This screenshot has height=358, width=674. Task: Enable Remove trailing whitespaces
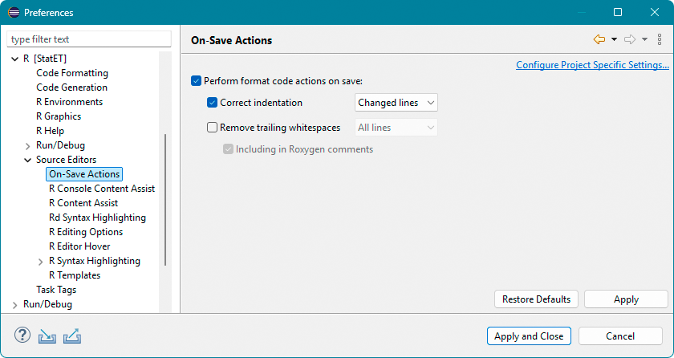point(213,127)
